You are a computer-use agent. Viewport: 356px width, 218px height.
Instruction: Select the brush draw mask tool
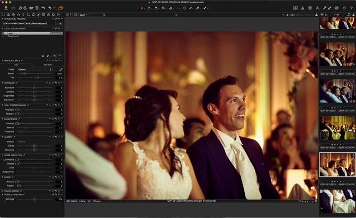tap(47, 56)
